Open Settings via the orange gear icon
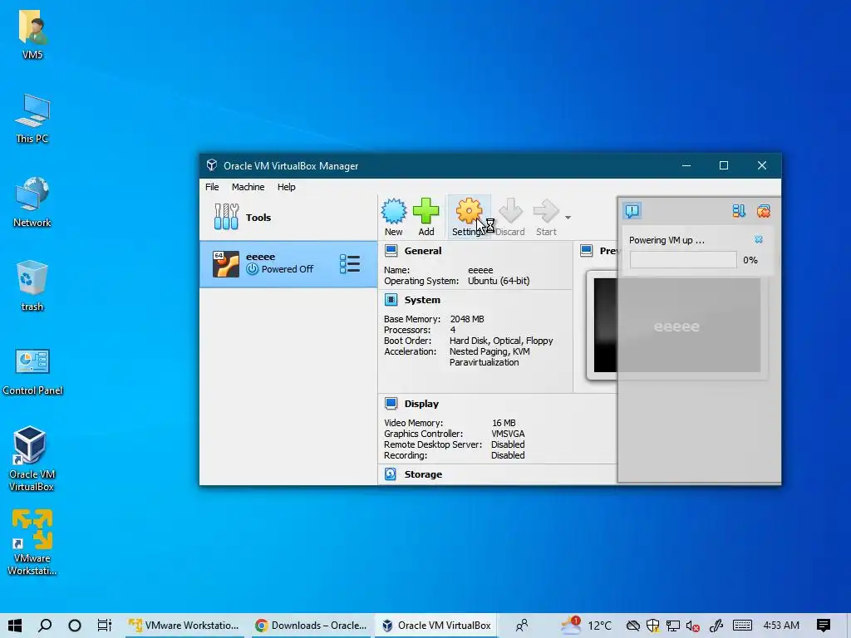 click(x=469, y=211)
